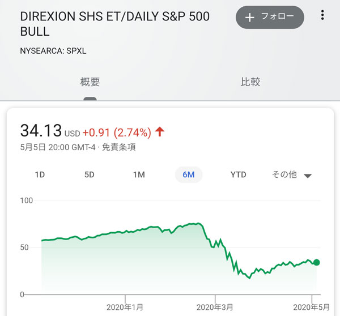Click the dropdown arrow beside その他
The image size is (340, 316).
coord(308,176)
